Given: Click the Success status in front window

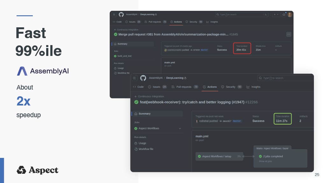Looking at the screenshot, I should click(x=258, y=121).
